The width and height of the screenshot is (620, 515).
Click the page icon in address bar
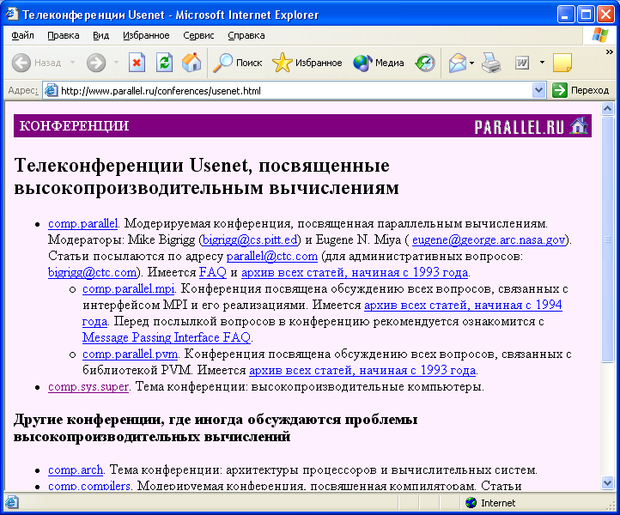[51, 90]
